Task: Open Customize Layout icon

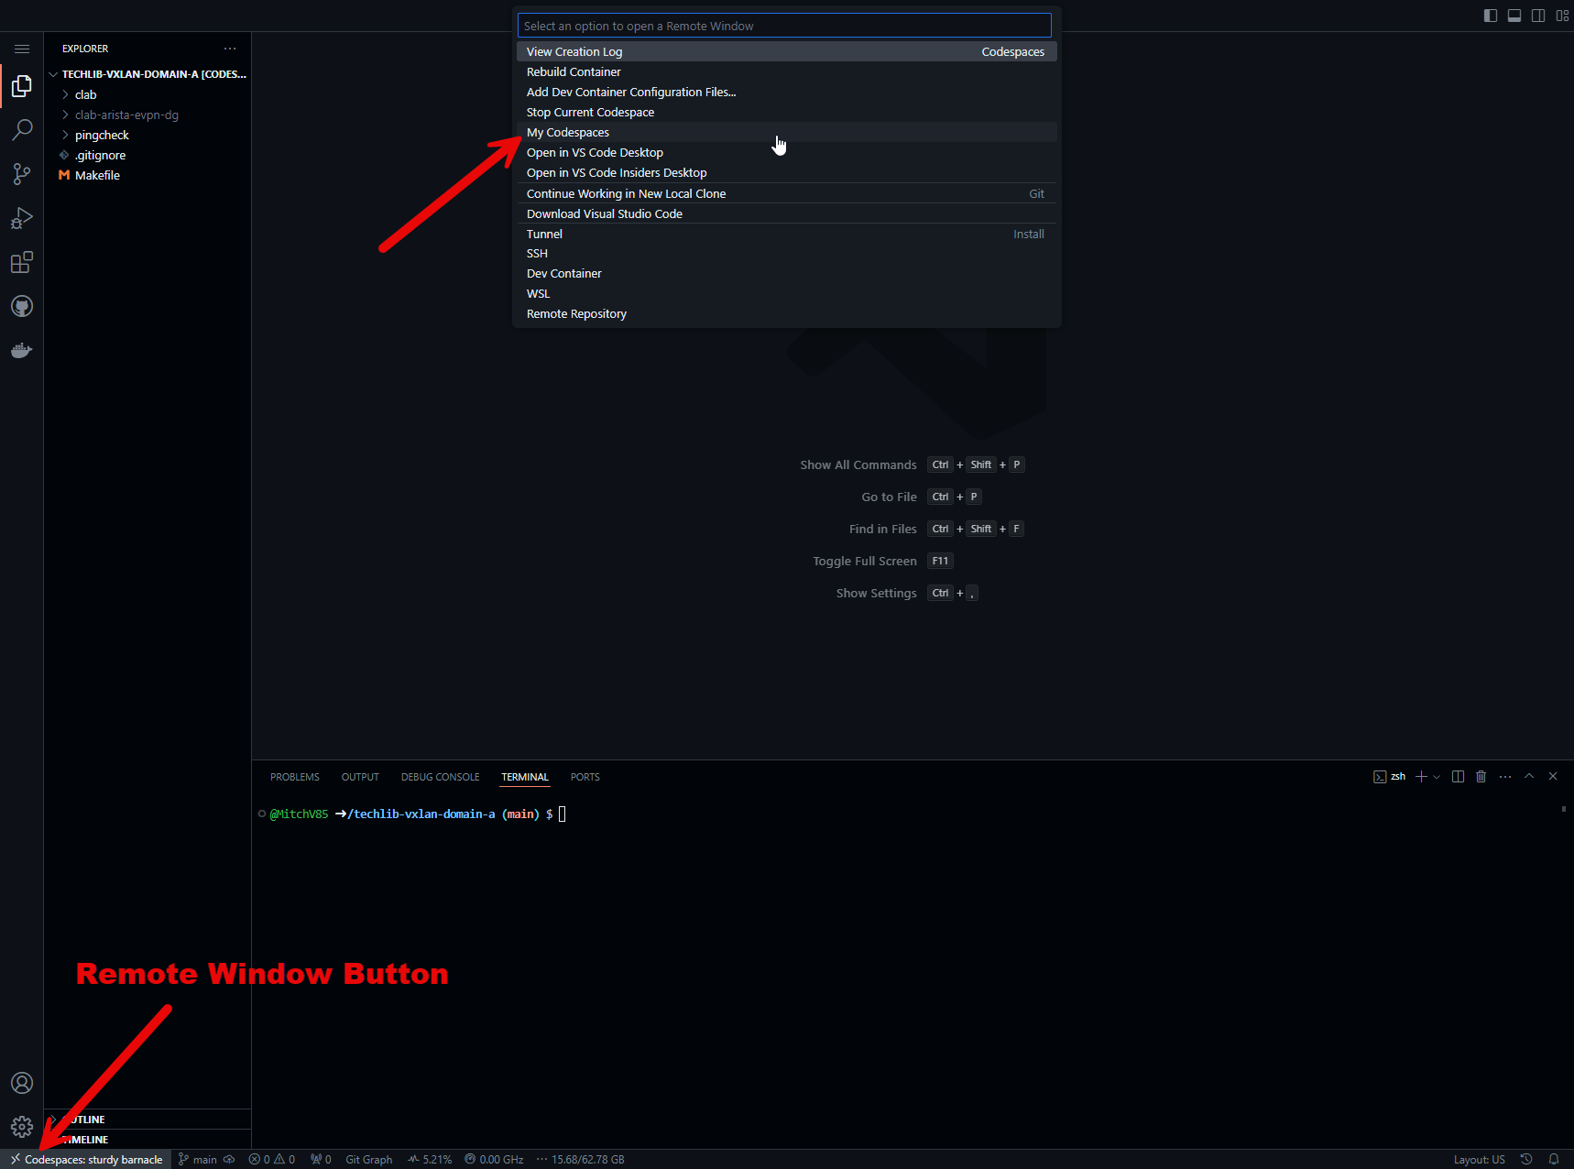Action: click(x=1562, y=16)
